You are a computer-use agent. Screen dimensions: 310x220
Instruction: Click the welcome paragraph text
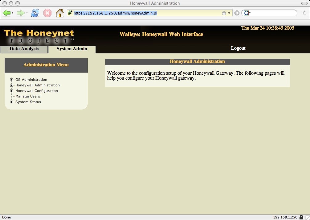click(x=196, y=76)
